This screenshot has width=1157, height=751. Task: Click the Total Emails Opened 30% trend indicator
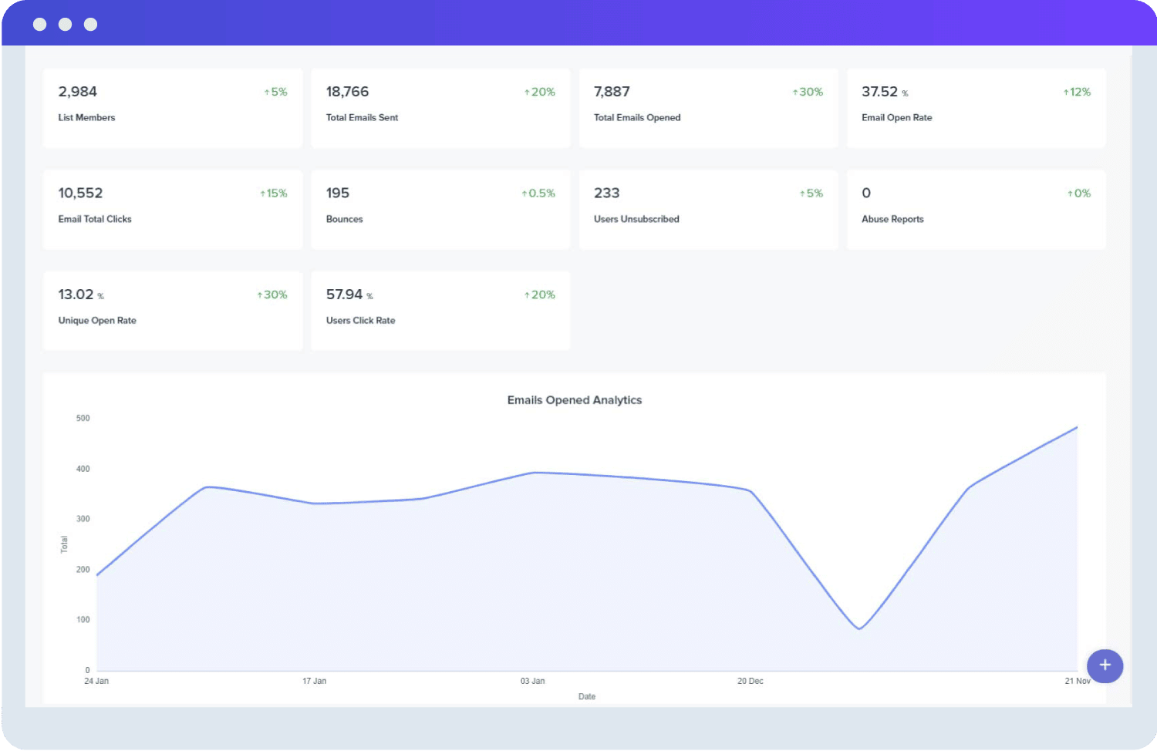point(808,92)
